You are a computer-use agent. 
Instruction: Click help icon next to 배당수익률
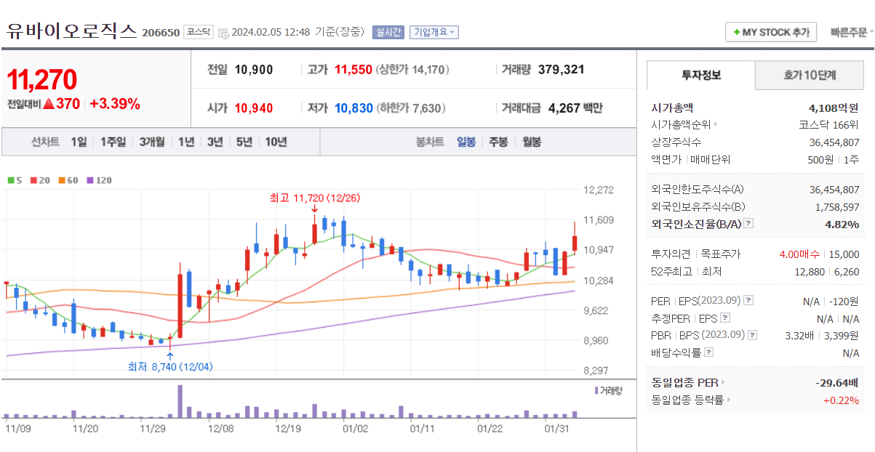coord(709,352)
